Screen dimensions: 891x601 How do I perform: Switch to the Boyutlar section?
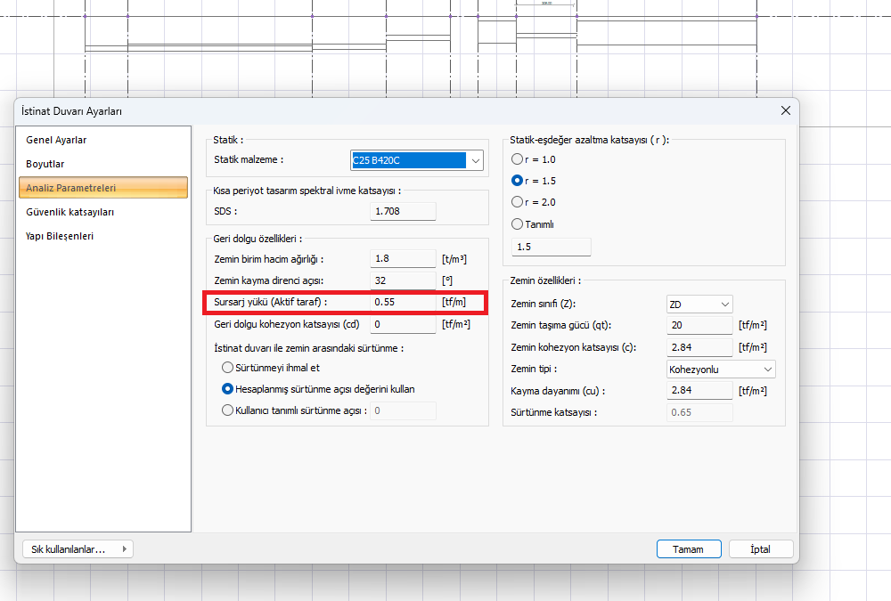(45, 164)
